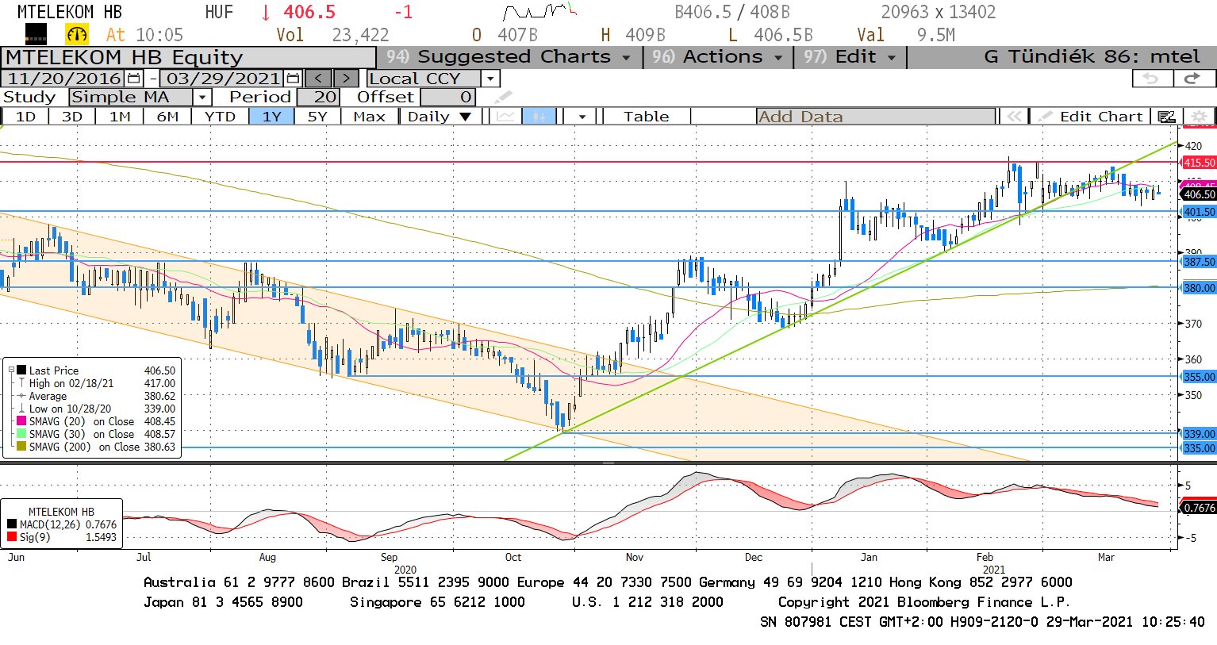The width and height of the screenshot is (1217, 645).
Task: Select the 3D range tab
Action: 72,117
